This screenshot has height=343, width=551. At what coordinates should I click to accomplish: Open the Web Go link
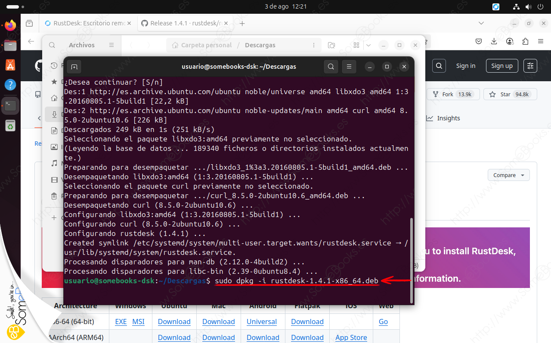(x=383, y=322)
